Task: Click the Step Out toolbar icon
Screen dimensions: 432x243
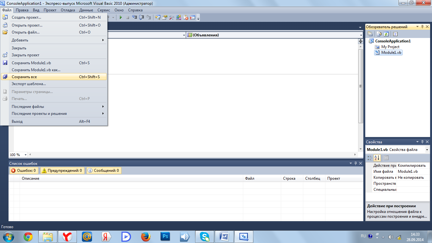Action: (148, 17)
